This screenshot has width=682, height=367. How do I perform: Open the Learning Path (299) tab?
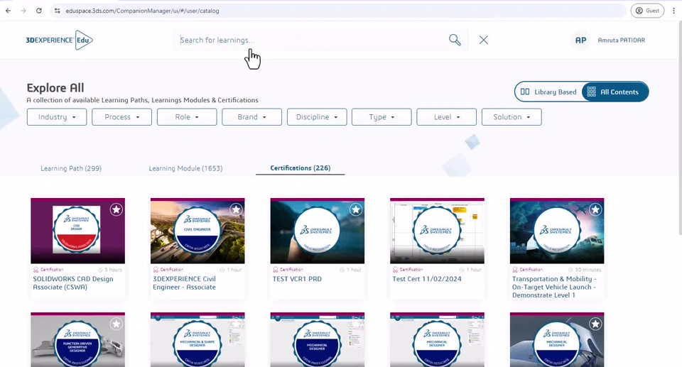coord(71,168)
